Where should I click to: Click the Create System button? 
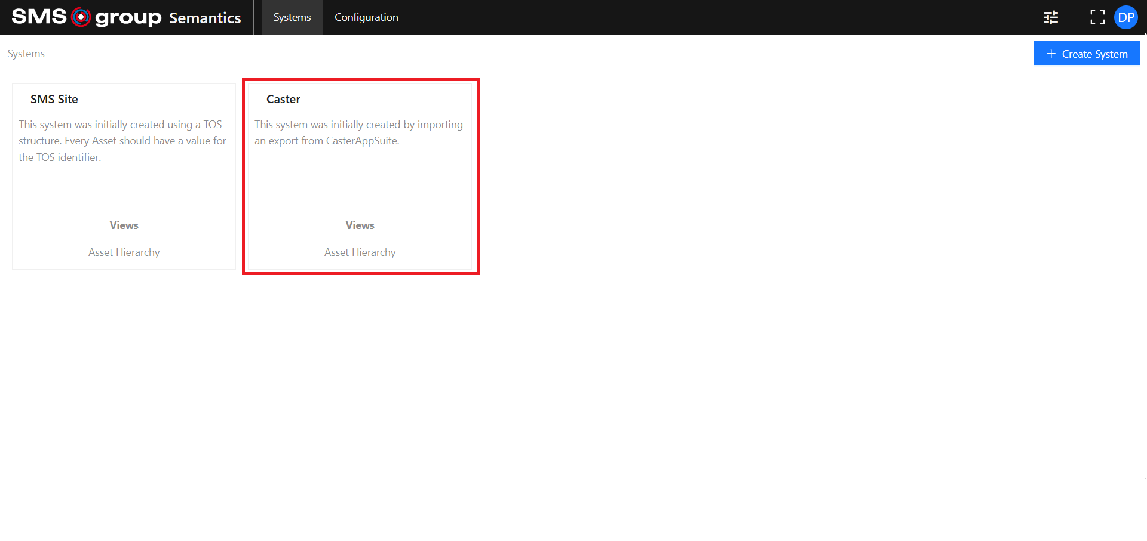coord(1087,54)
